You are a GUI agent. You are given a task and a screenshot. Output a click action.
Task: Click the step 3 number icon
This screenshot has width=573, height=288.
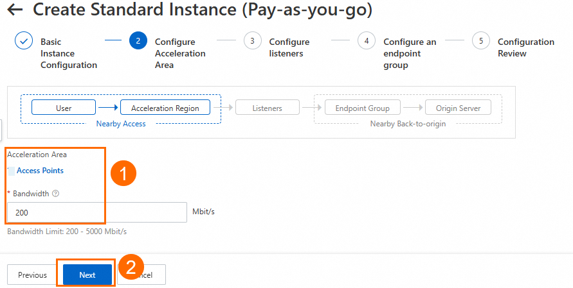click(x=252, y=41)
